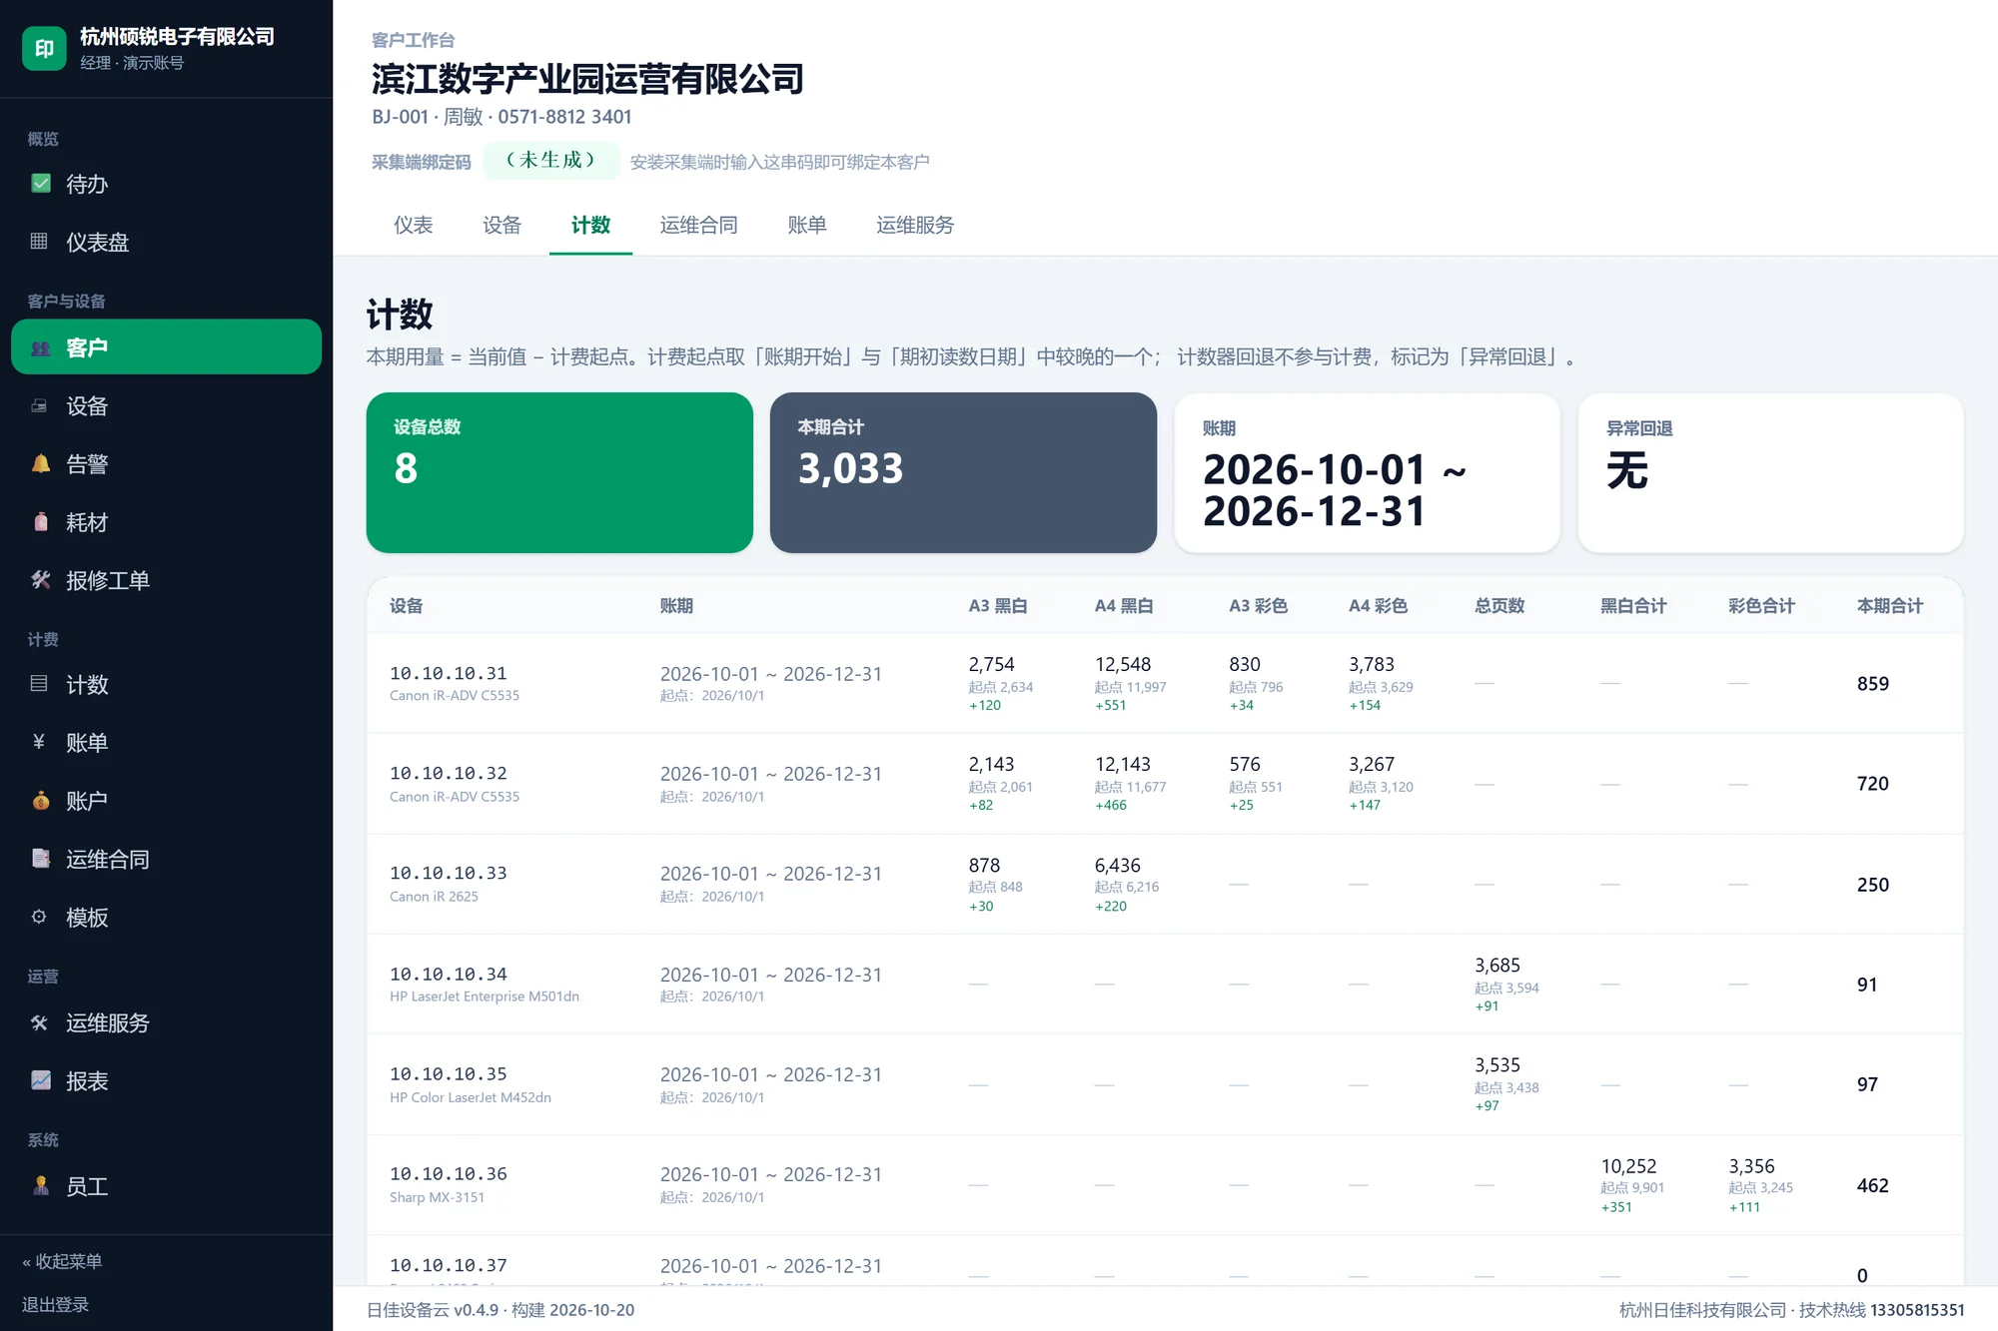Switch to the 账单 tab

click(x=807, y=225)
